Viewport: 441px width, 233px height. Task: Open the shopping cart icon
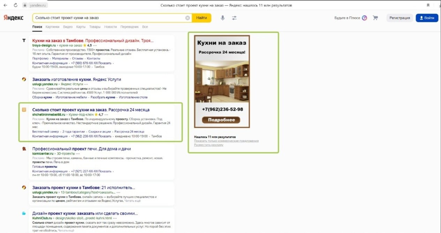(375, 18)
